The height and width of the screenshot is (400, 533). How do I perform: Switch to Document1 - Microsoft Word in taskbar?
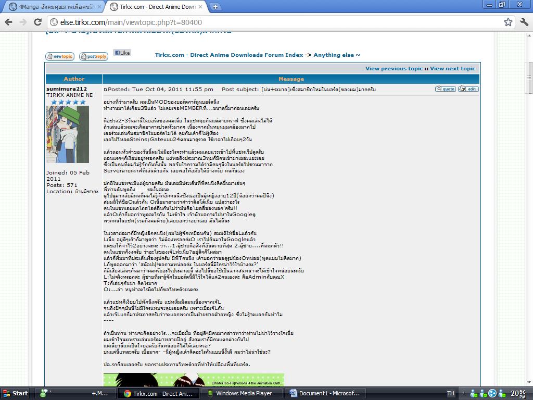pyautogui.click(x=325, y=394)
